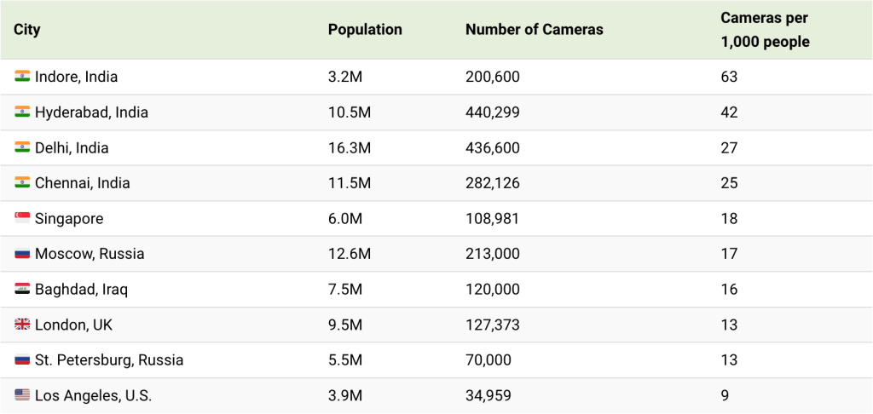This screenshot has height=414, width=873.
Task: Click the Russia flag beside St. Petersburg
Action: (22, 360)
